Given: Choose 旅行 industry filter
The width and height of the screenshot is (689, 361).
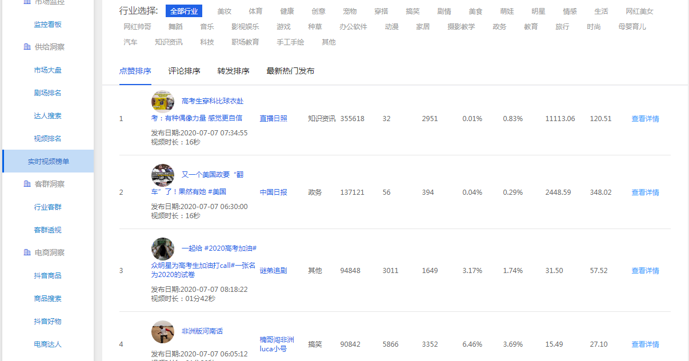Looking at the screenshot, I should click(x=563, y=26).
